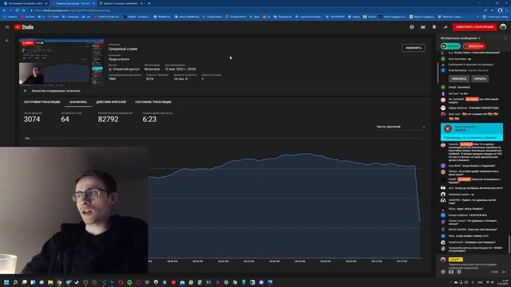Click the share arrow icon in header
Screen dimensions: 511x287
coord(446,27)
